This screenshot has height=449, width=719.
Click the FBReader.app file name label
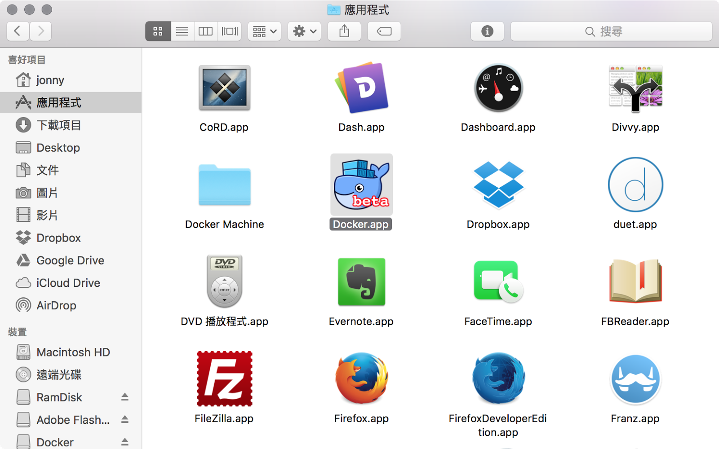pos(635,321)
